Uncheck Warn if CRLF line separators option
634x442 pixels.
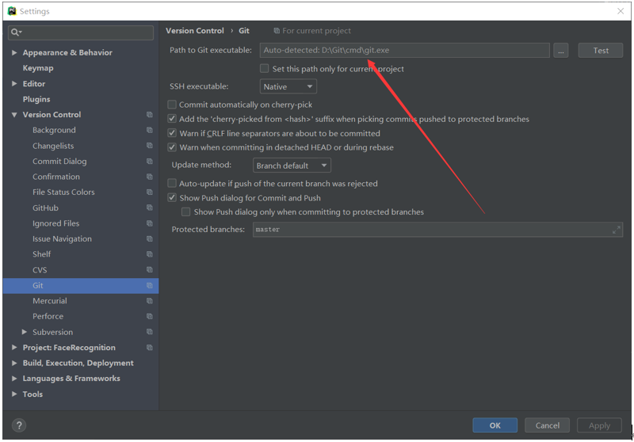(172, 133)
